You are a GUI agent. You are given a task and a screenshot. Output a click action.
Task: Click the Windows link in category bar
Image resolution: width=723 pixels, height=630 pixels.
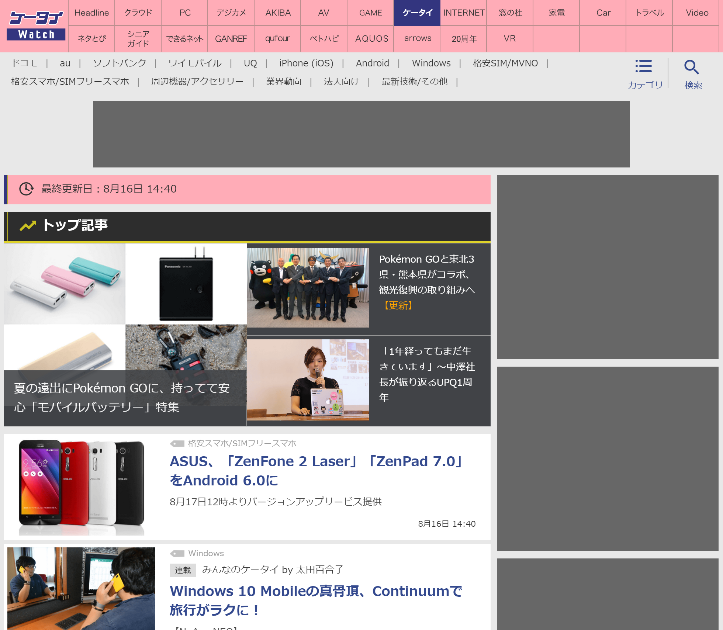tap(431, 63)
